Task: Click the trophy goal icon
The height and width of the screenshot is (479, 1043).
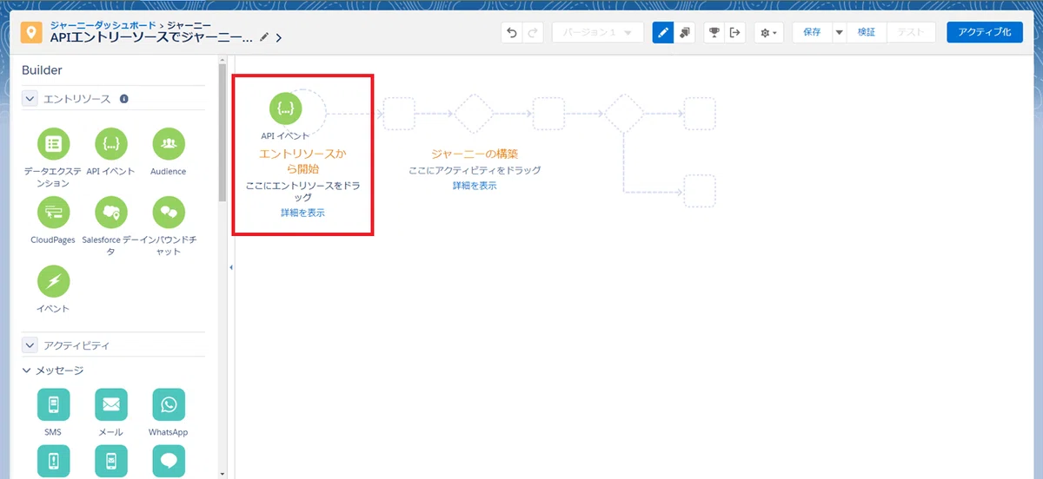Action: click(x=714, y=32)
